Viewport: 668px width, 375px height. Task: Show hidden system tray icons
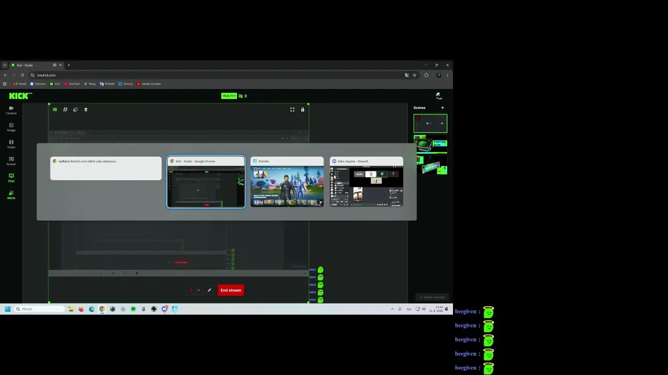tap(392, 309)
